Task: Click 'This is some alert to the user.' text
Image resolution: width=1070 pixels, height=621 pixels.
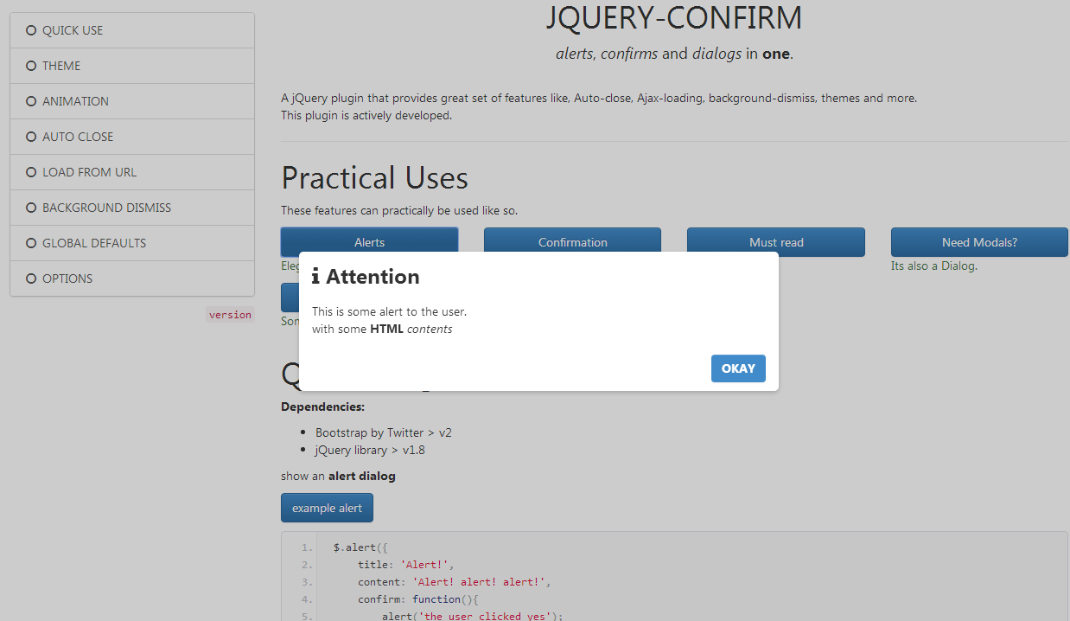Action: coord(389,311)
